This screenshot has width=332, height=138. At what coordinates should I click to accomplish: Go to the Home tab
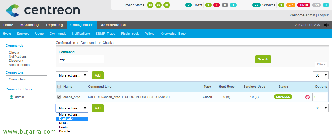tap(8, 25)
